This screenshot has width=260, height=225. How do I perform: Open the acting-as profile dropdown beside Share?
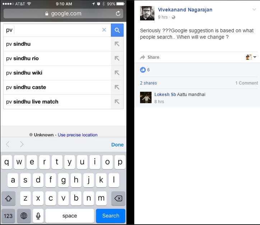click(x=251, y=57)
